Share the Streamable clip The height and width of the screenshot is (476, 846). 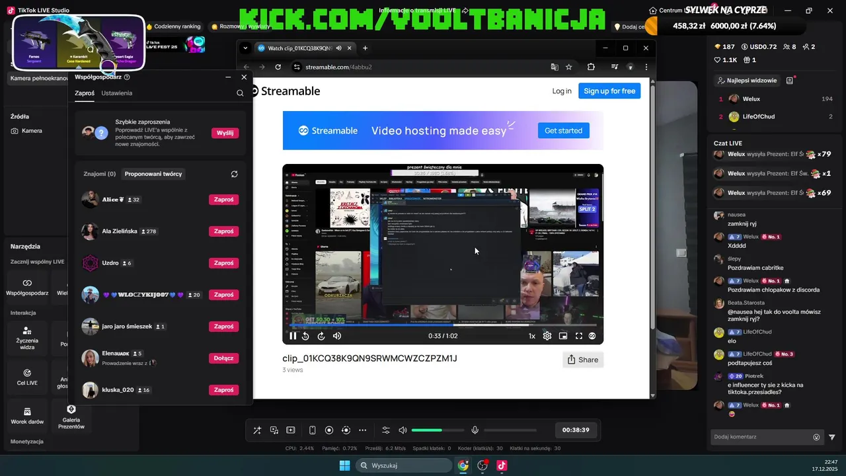[x=582, y=360]
